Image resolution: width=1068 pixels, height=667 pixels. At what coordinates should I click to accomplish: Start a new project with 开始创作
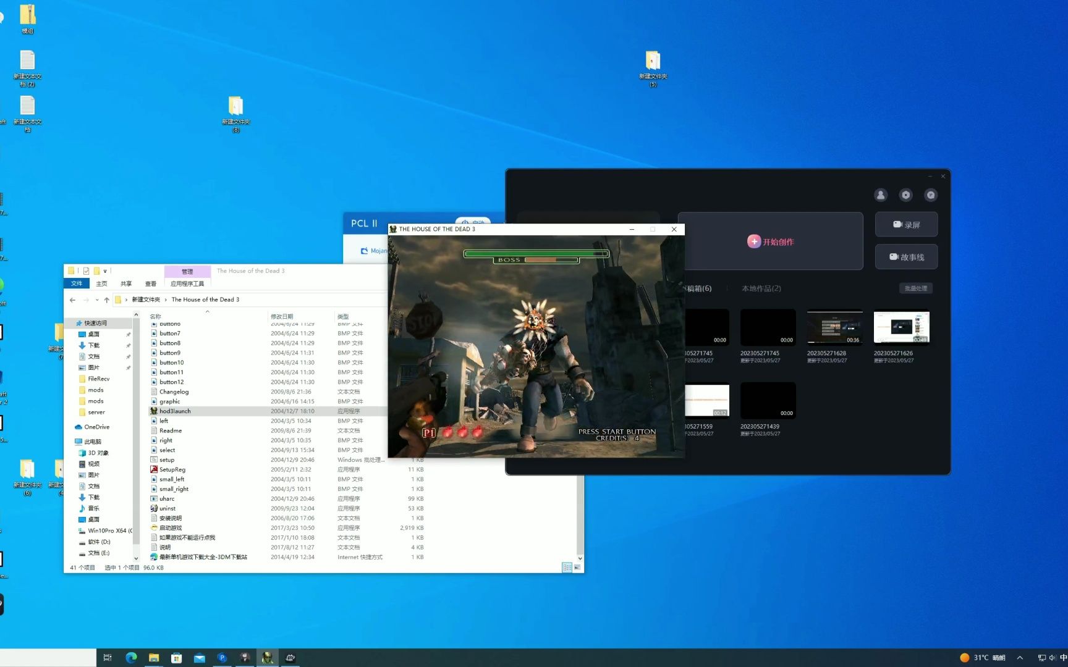[771, 241]
